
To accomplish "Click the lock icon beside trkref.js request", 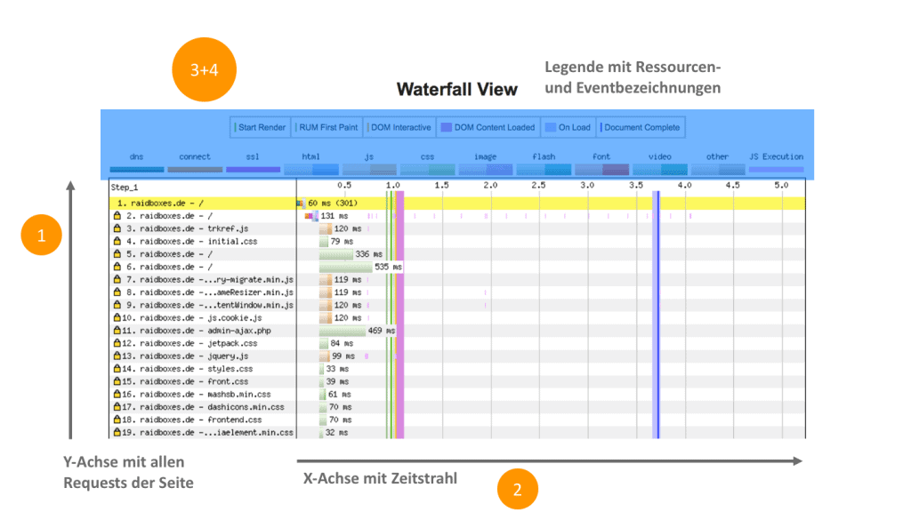I will (x=117, y=228).
